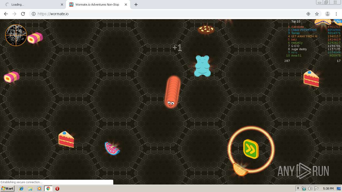Stop loading via the reload button

23,14
